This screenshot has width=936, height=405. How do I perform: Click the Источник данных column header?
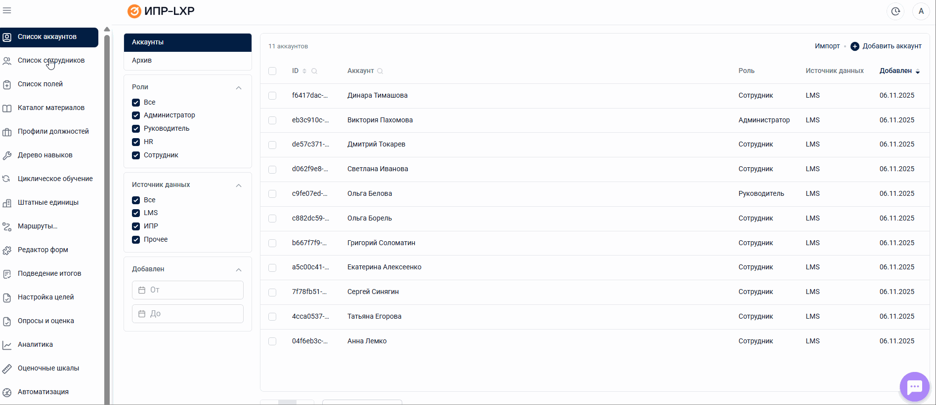click(835, 71)
